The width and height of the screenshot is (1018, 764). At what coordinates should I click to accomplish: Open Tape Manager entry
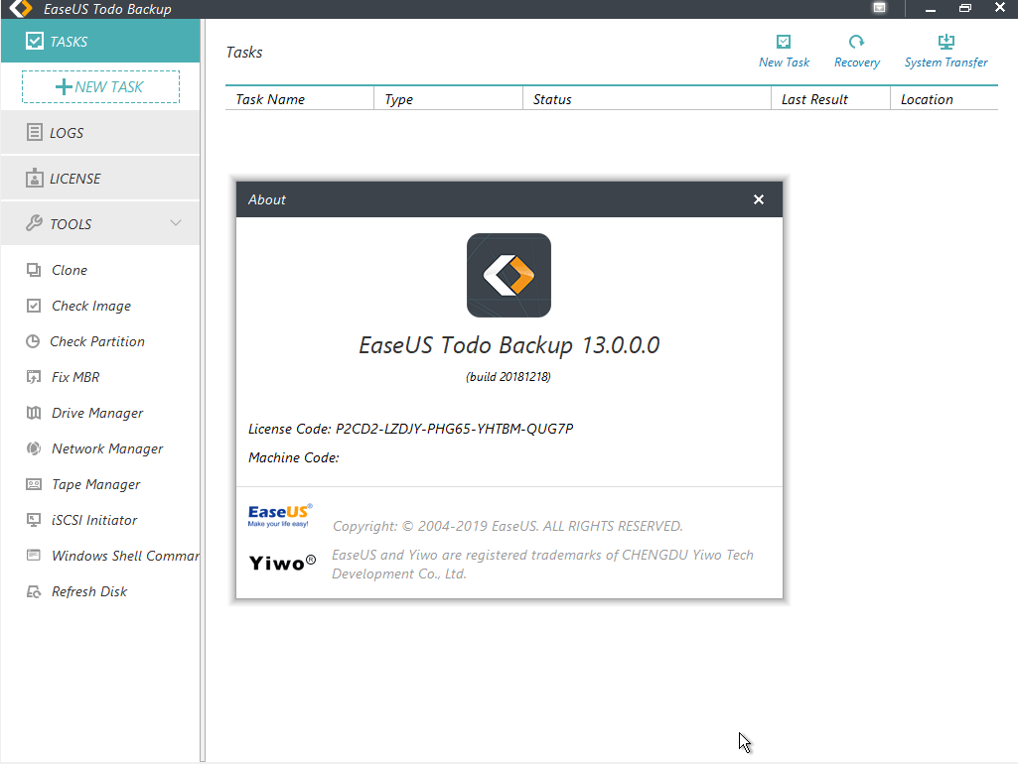(x=96, y=484)
